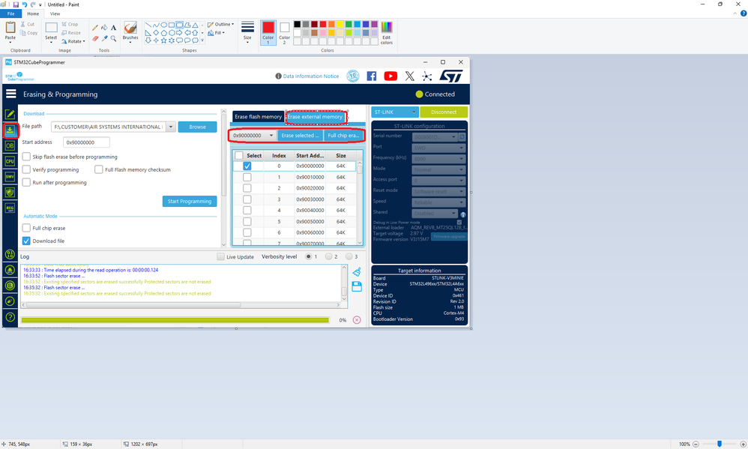
Task: Check Skip flash erase before programming
Action: click(27, 157)
